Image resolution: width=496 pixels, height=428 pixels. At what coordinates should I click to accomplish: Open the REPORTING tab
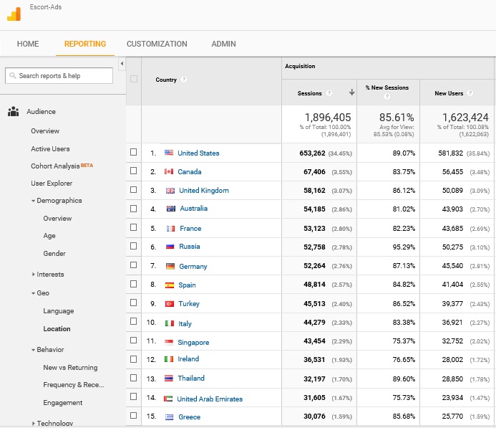85,44
